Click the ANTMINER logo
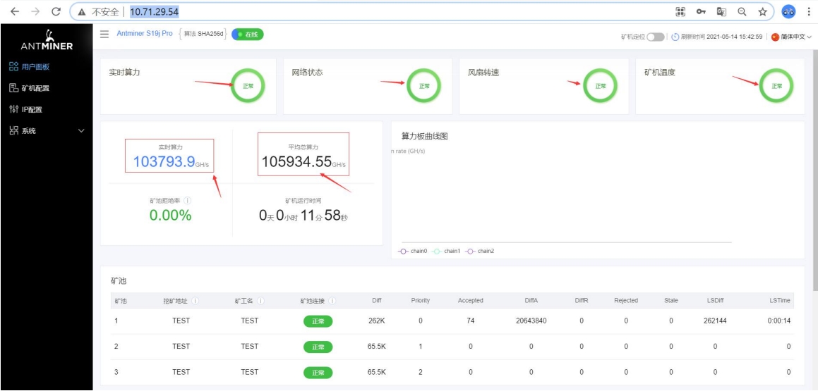Viewport: 818px width, 391px height. 47,40
